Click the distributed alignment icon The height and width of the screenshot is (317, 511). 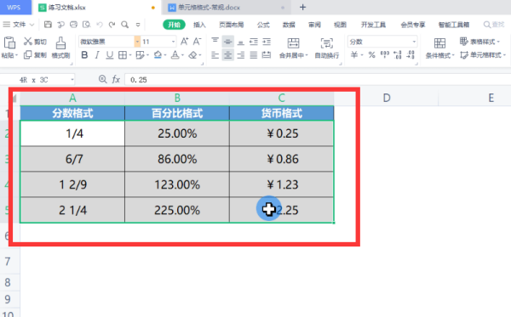coord(267,55)
